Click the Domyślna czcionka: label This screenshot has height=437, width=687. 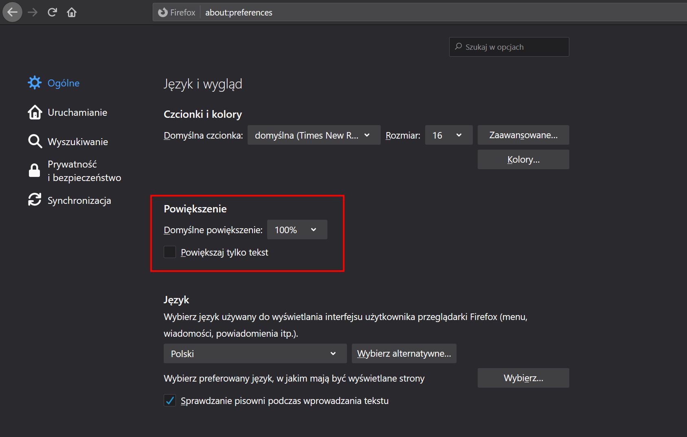(x=203, y=135)
